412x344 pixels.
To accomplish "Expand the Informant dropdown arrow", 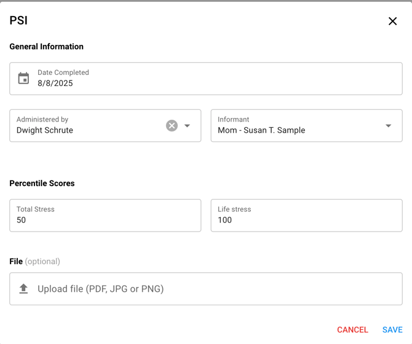I will click(388, 125).
